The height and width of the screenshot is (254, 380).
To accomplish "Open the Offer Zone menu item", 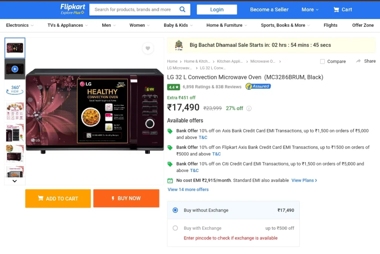I will click(x=363, y=25).
